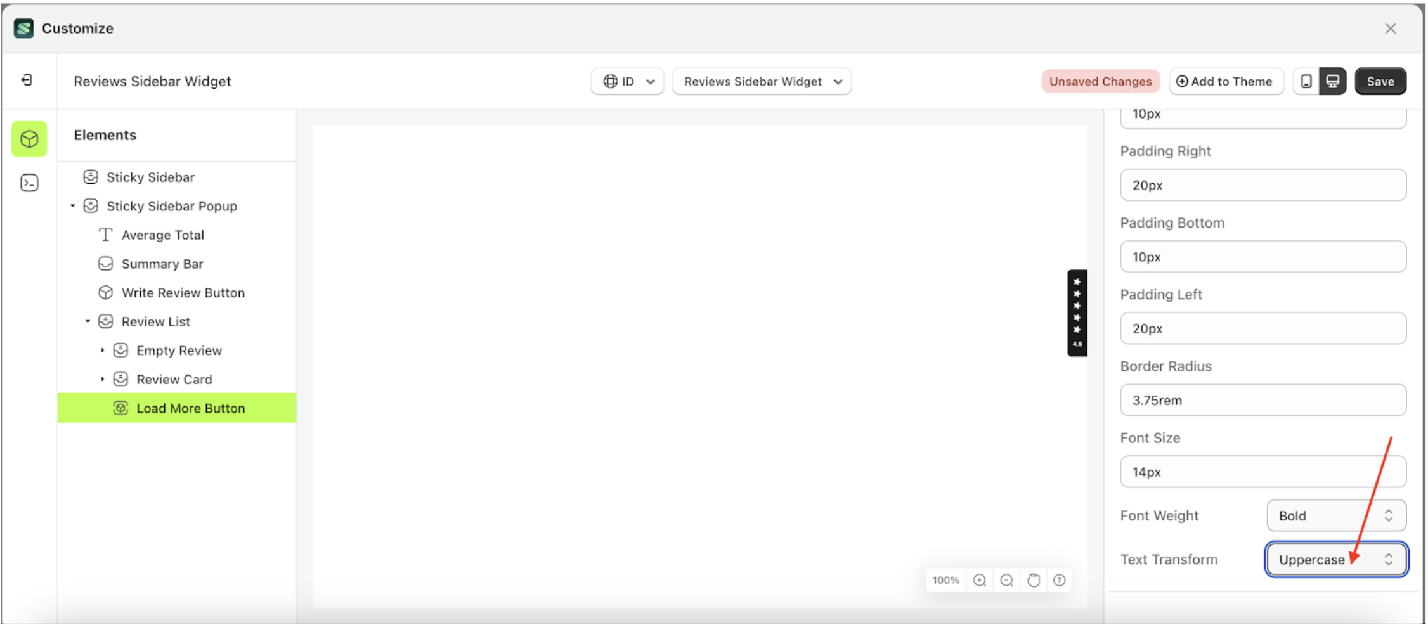Expand the Empty Review element
The width and height of the screenshot is (1428, 625).
[x=103, y=350]
